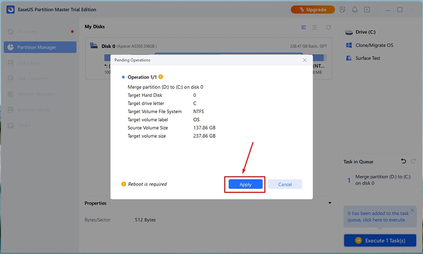Click the Reboot is required warning icon
The height and width of the screenshot is (254, 423).
(123, 184)
